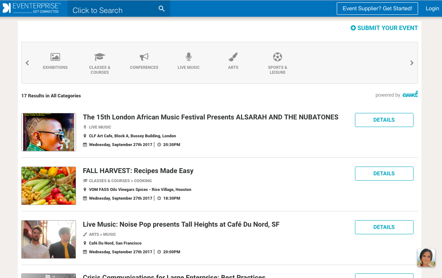This screenshot has height=278, width=442.
Task: Open Crisis Communications for Large Enterprise title
Action: coord(174,276)
